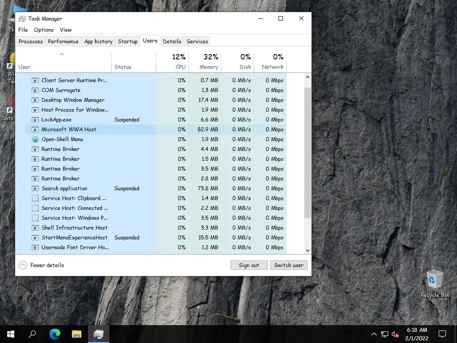Switch to the App history tab
Screen dimensions: 457x343
point(98,42)
